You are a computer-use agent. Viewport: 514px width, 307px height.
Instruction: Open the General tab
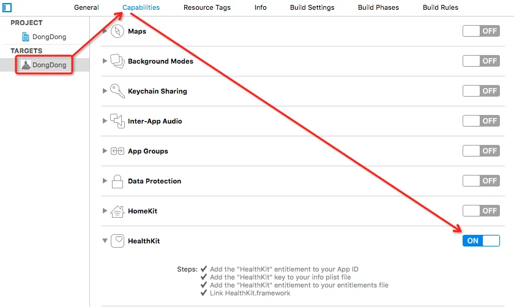coord(86,8)
